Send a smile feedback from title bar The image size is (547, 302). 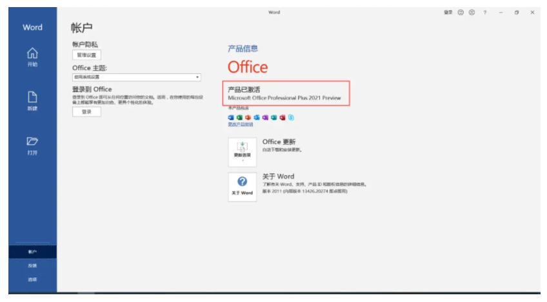pos(461,12)
